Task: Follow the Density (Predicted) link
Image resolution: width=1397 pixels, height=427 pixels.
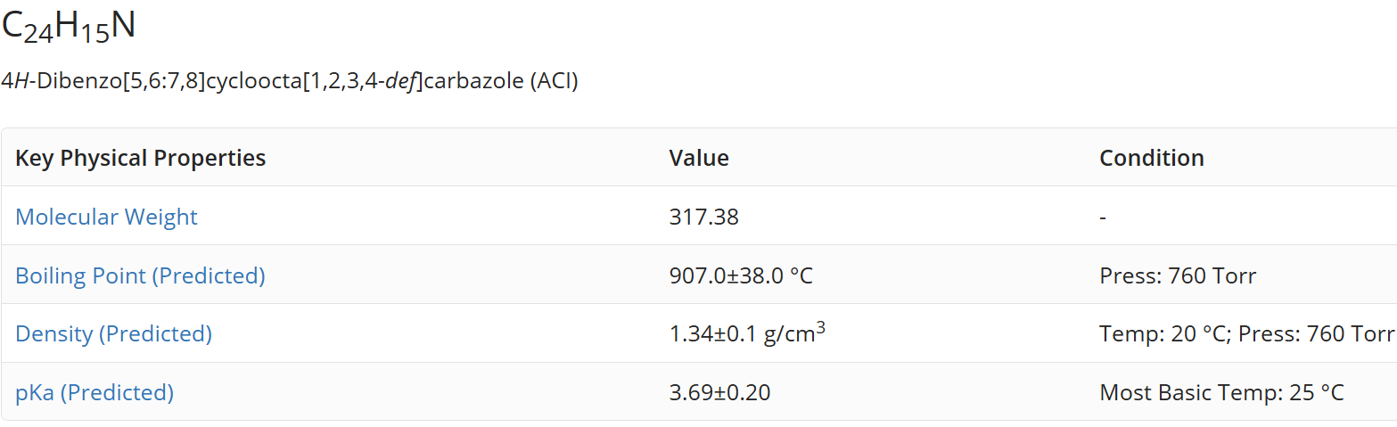Action: (113, 334)
